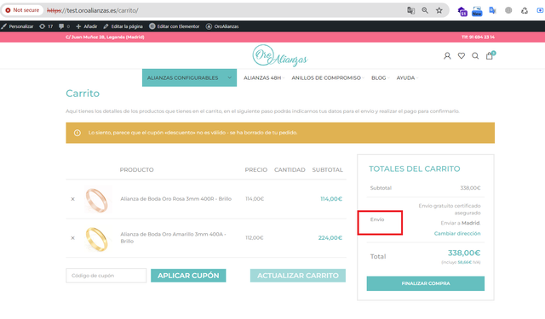
Task: Click the 338,00€ total amount
Action: click(464, 253)
